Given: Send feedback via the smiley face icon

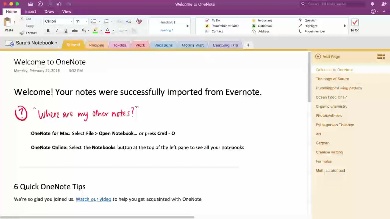Looking at the screenshot, I should tap(373, 12).
